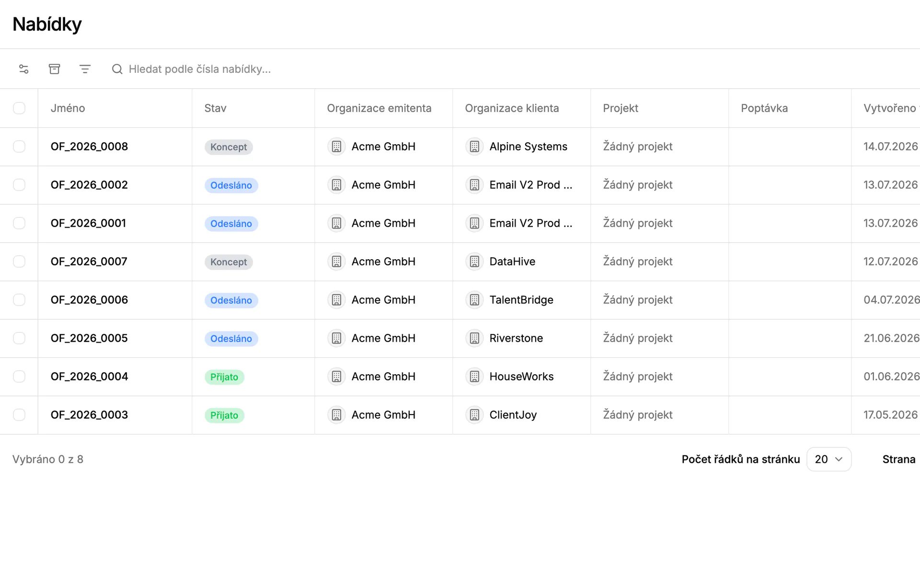Click Alpine Systems organization building icon
Image resolution: width=920 pixels, height=575 pixels.
click(474, 147)
